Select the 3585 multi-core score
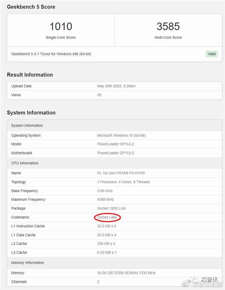The height and width of the screenshot is (290, 225). [x=168, y=26]
